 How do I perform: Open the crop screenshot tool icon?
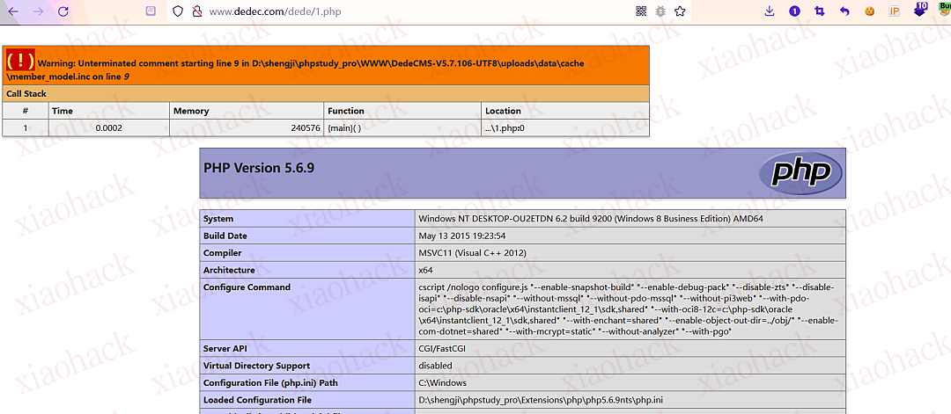pyautogui.click(x=820, y=11)
